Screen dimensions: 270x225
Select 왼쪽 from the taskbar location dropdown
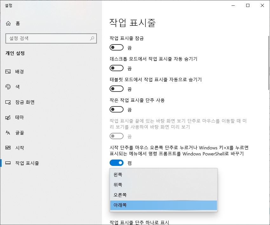point(133,174)
